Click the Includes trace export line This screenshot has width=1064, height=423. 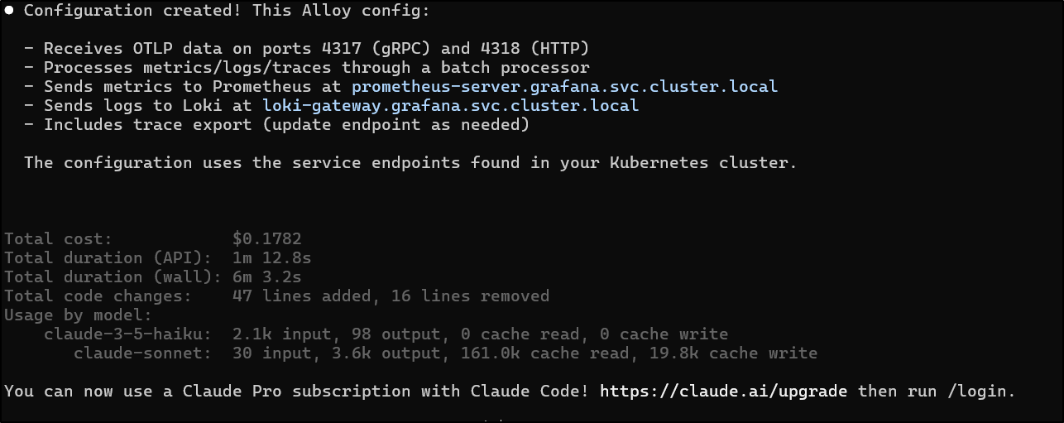276,124
